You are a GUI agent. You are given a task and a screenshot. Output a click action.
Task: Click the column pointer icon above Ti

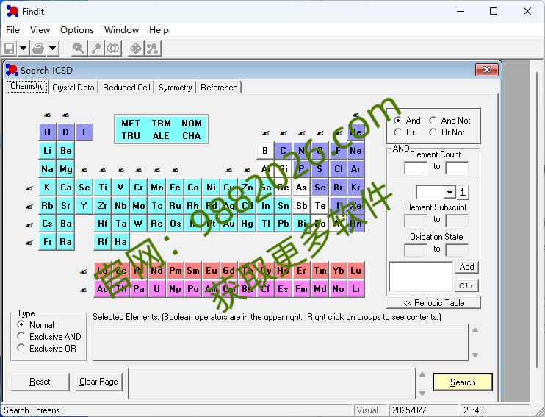103,170
